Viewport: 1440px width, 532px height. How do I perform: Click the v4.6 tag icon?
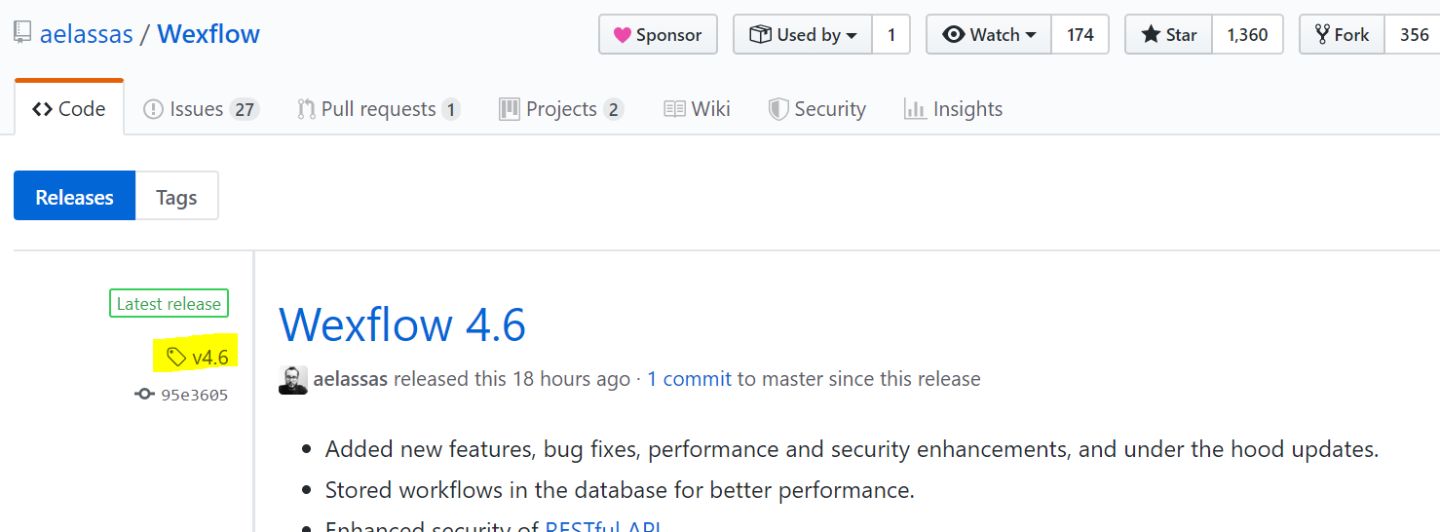click(176, 358)
